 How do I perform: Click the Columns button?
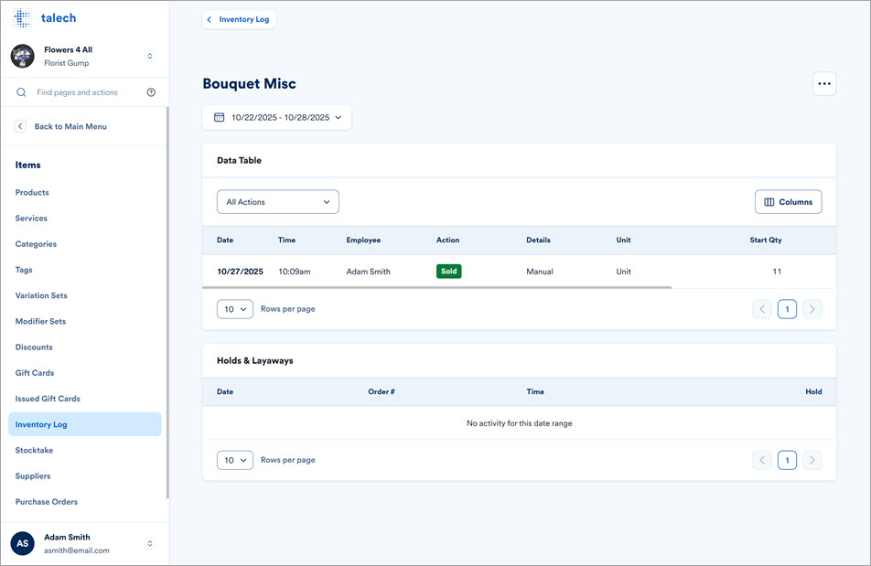pos(789,202)
